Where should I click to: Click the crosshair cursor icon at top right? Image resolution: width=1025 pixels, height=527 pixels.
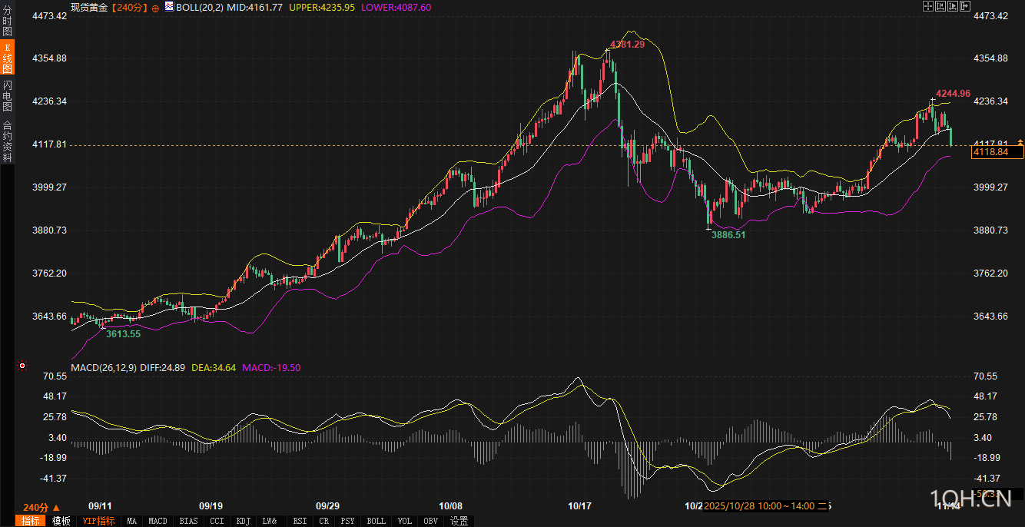[927, 6]
